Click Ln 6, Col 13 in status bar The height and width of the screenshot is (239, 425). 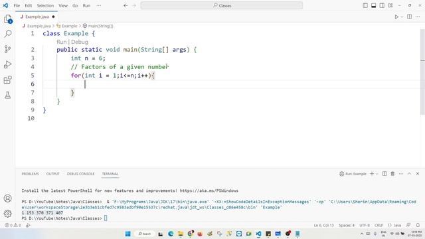323,225
